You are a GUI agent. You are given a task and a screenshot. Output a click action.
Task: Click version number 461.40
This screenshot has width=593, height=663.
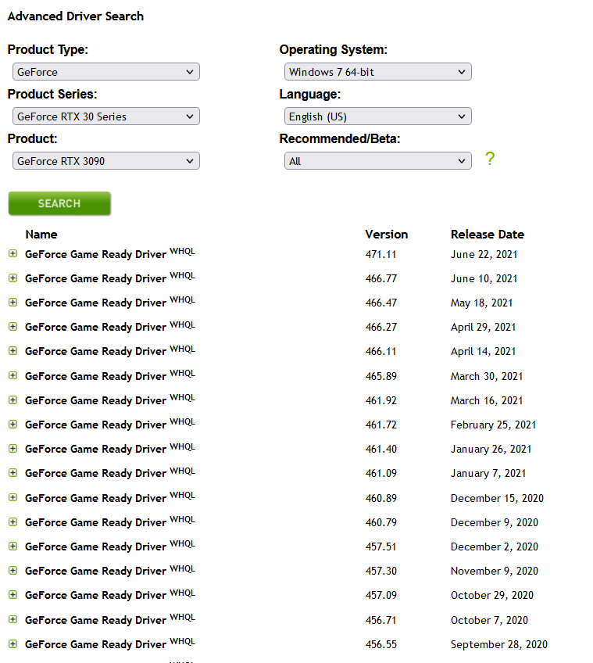pyautogui.click(x=380, y=449)
